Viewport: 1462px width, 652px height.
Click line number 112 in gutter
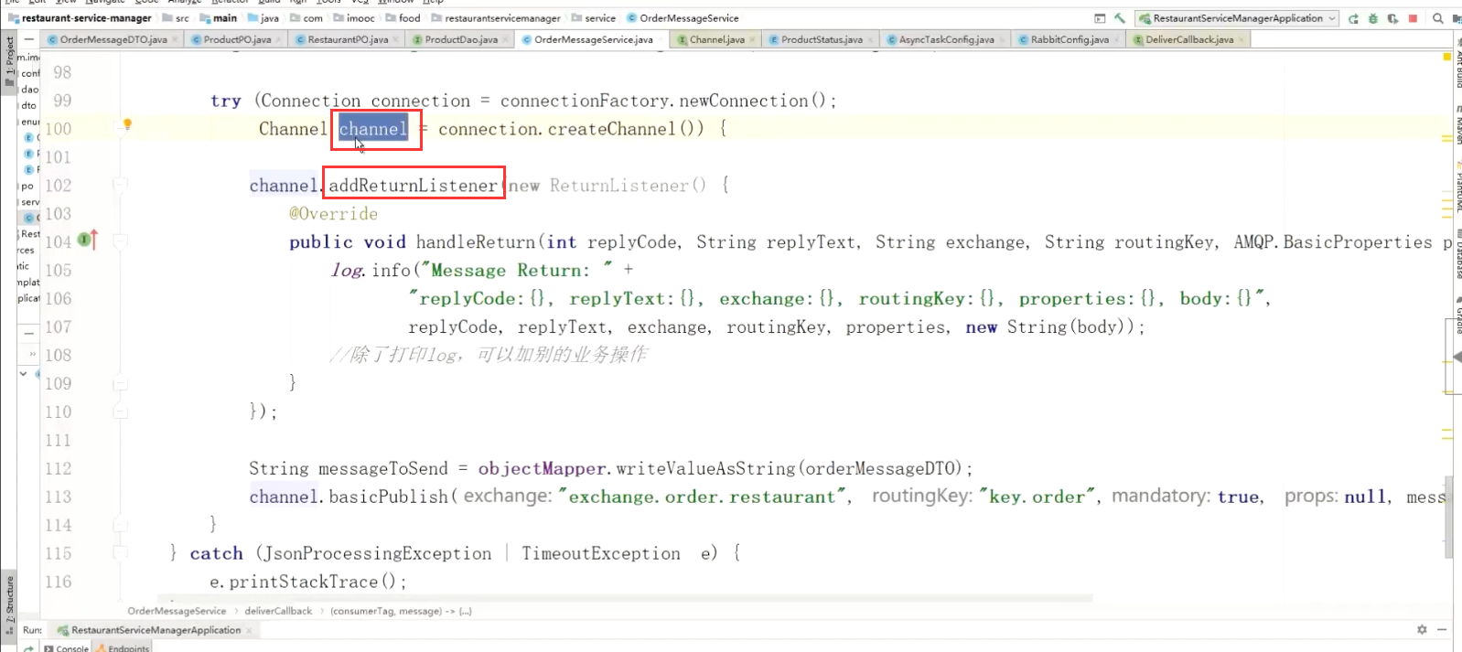pyautogui.click(x=59, y=469)
